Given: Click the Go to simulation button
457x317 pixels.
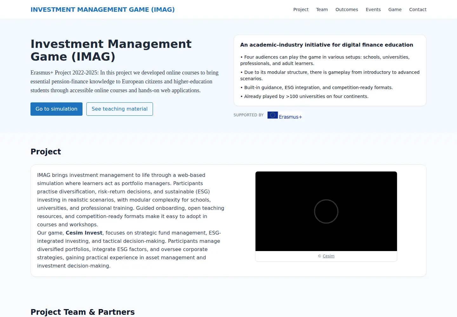Looking at the screenshot, I should coord(56,109).
